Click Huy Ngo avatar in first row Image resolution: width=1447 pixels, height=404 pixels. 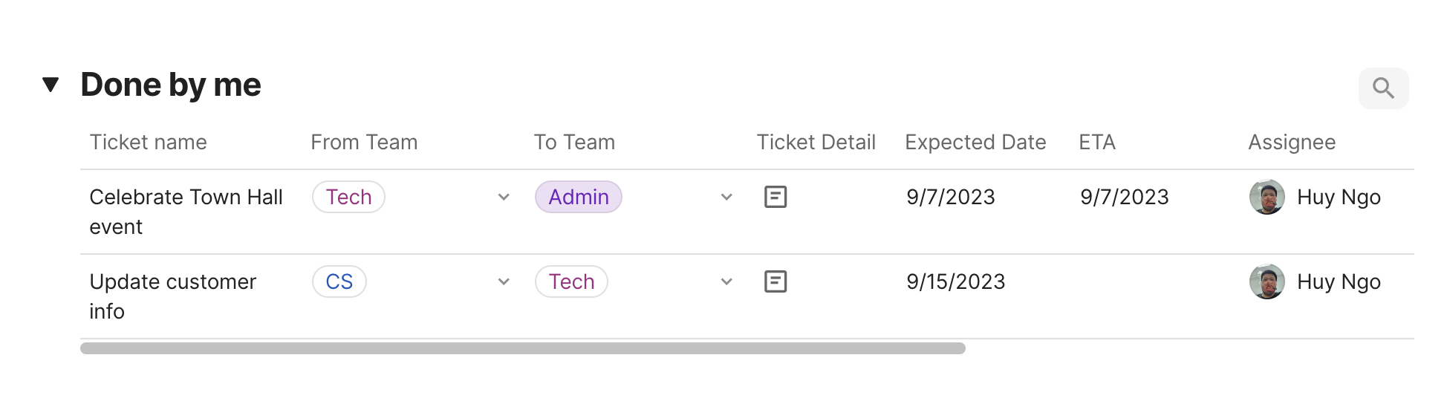(x=1267, y=197)
